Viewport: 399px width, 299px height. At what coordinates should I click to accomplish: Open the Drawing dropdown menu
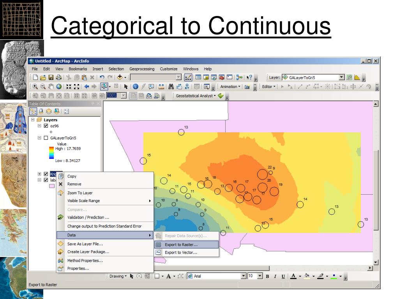click(x=118, y=276)
